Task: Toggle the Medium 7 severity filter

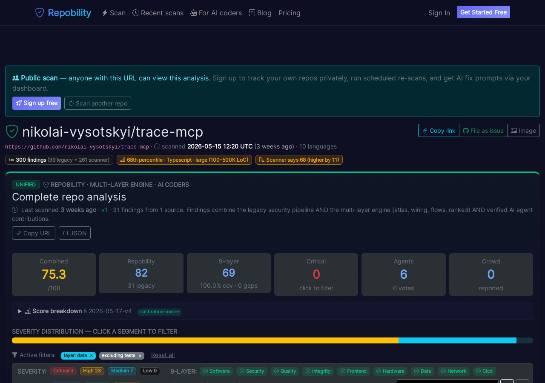Action: tap(122, 371)
